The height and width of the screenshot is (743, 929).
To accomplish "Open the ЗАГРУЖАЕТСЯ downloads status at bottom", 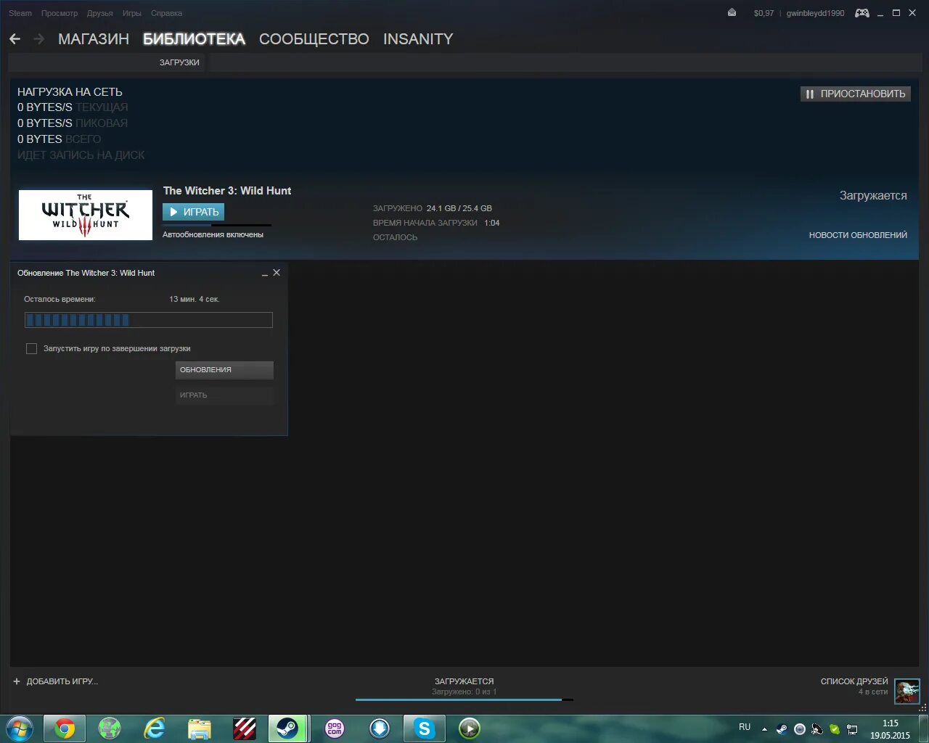I will coord(464,681).
